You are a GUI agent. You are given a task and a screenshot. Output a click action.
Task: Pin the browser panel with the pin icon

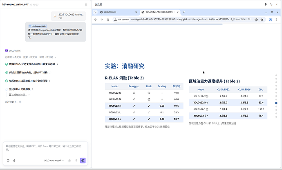tap(266, 4)
